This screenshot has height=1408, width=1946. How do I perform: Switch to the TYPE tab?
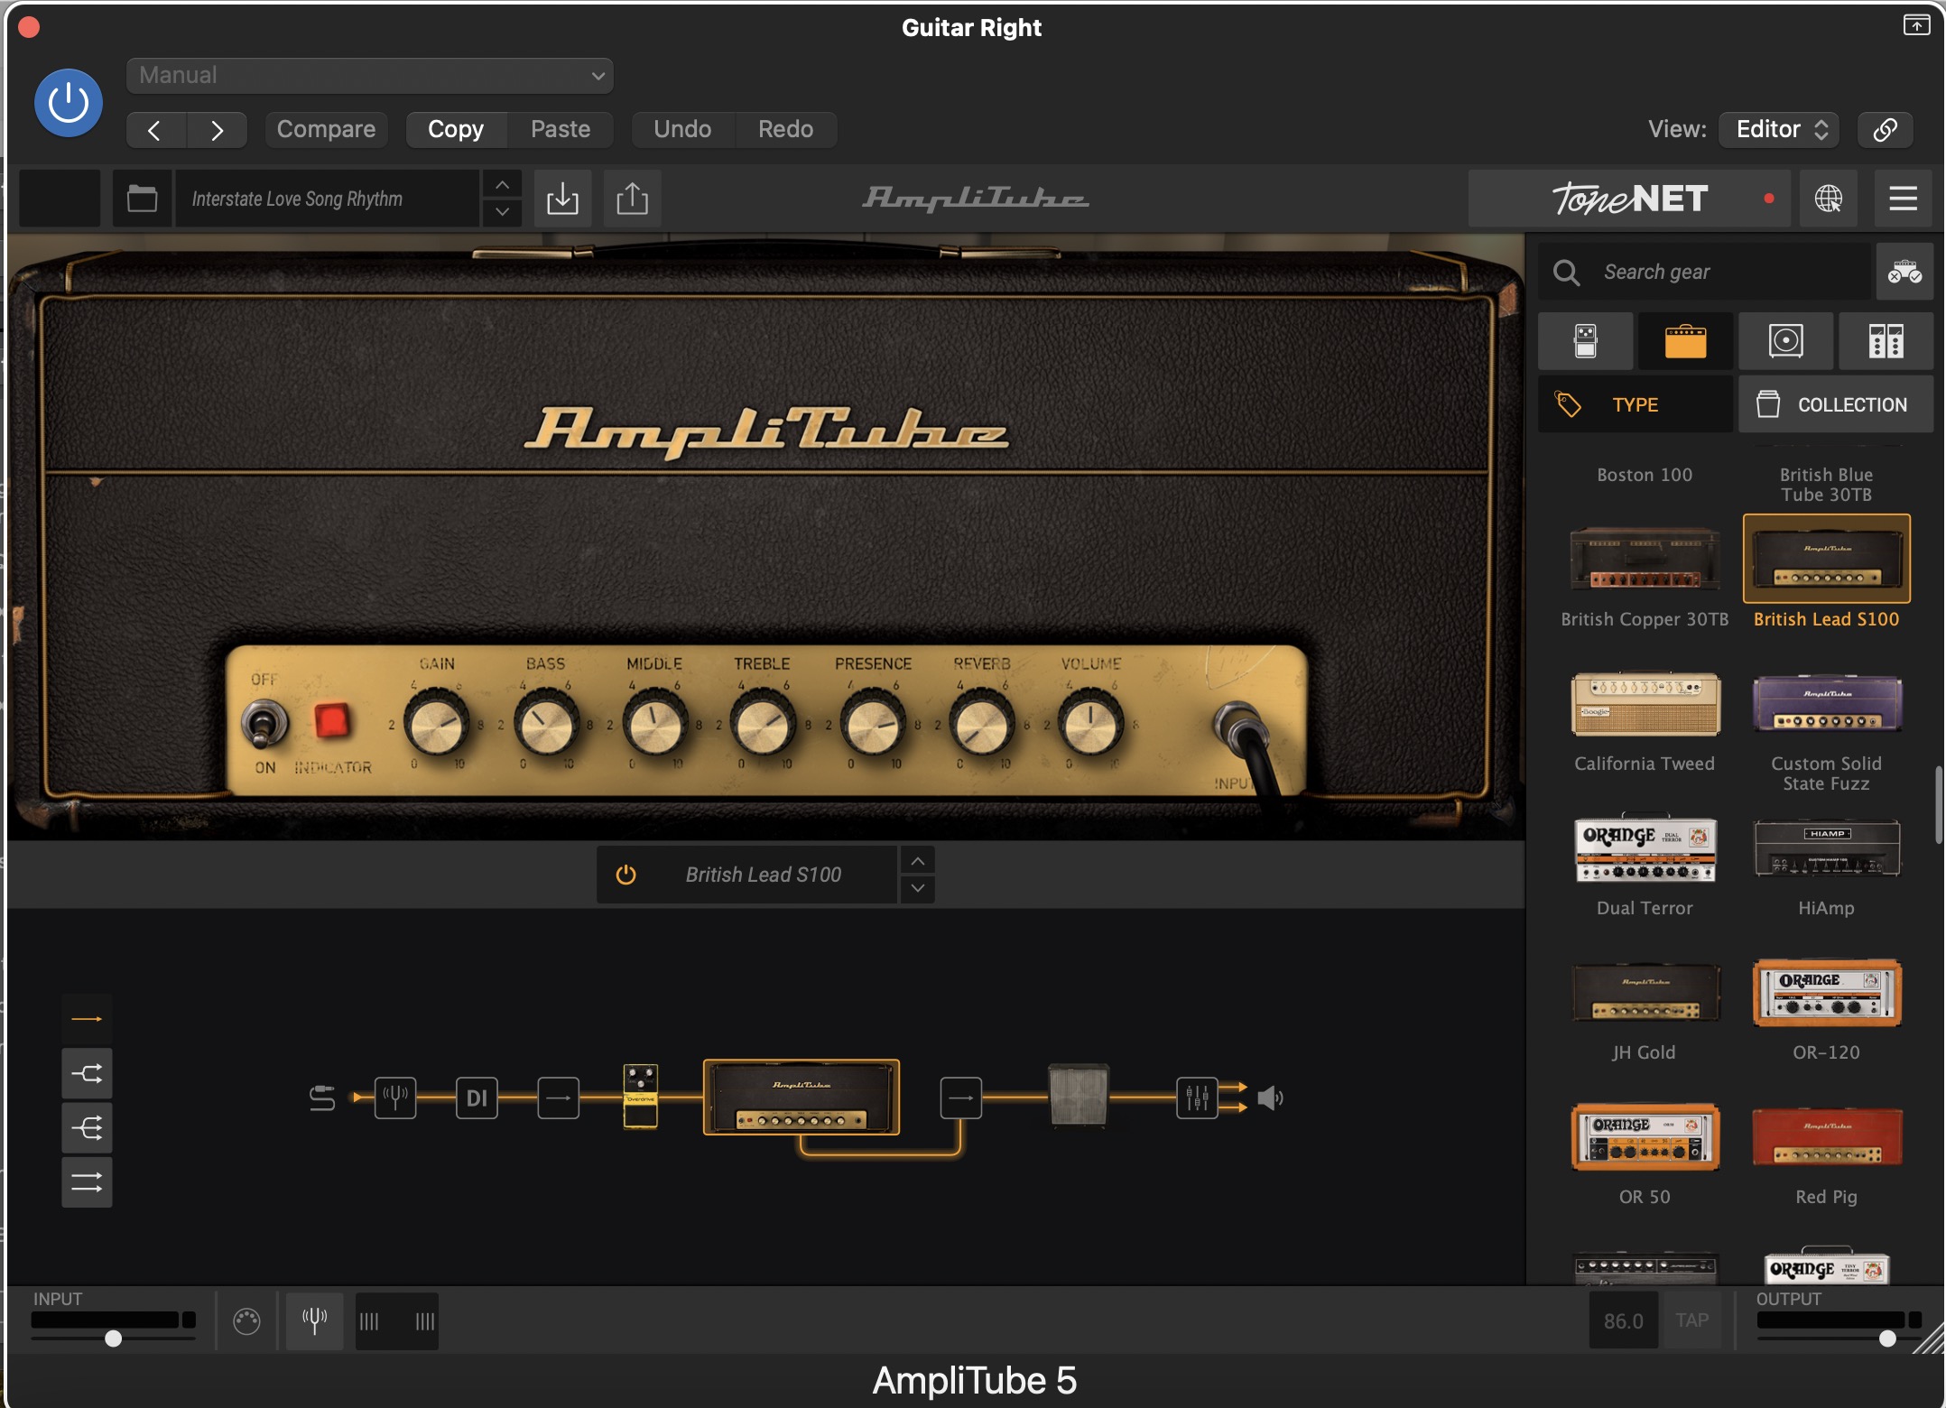pos(1635,404)
